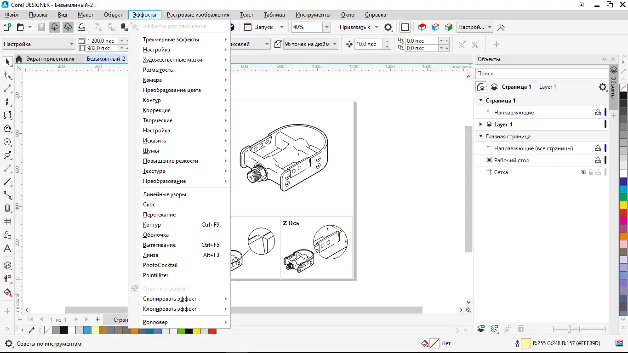
Task: Select the Table tool in the toolbox
Action: pyautogui.click(x=7, y=222)
